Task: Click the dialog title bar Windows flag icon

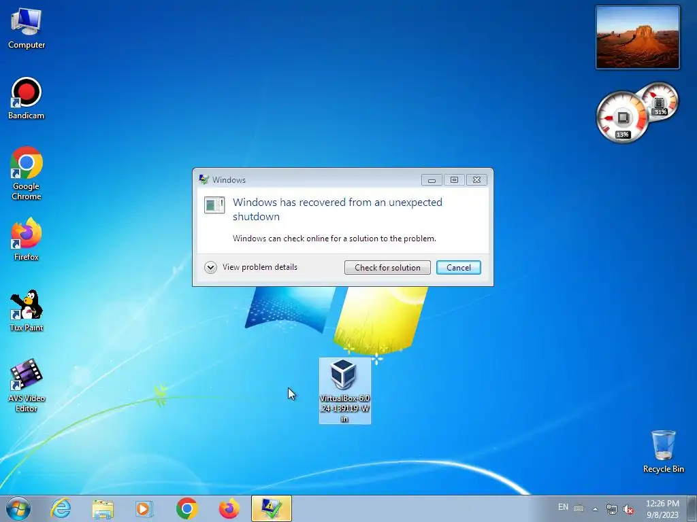Action: point(204,179)
